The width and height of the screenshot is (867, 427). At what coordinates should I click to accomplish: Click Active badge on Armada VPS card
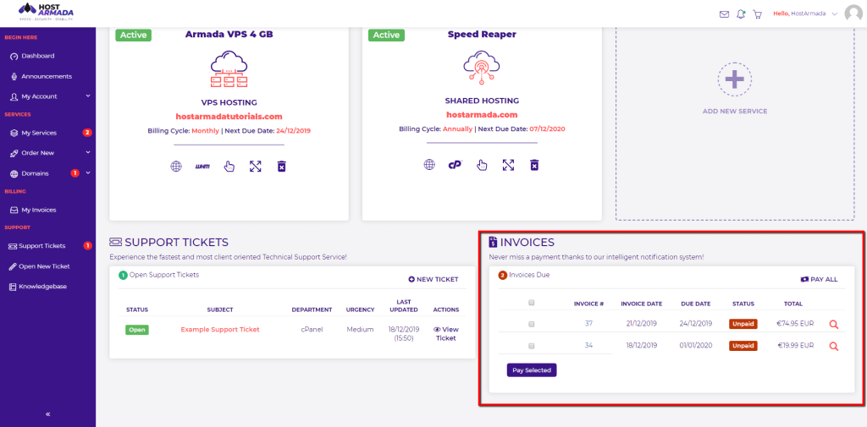click(133, 35)
